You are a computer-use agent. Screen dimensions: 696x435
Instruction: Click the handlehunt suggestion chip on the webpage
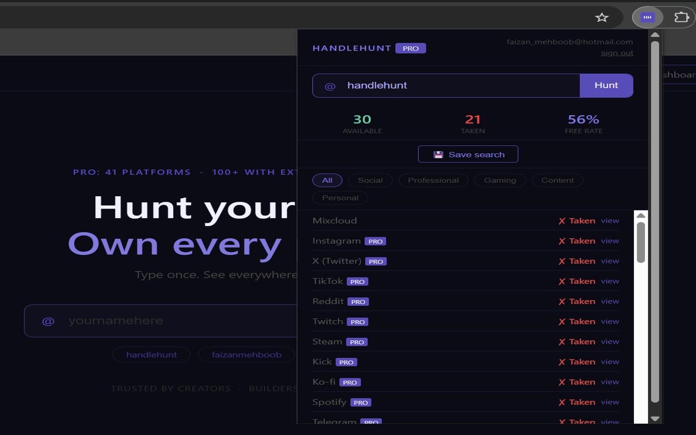[152, 355]
